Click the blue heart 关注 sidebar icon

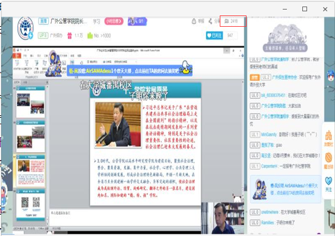tap(328, 181)
